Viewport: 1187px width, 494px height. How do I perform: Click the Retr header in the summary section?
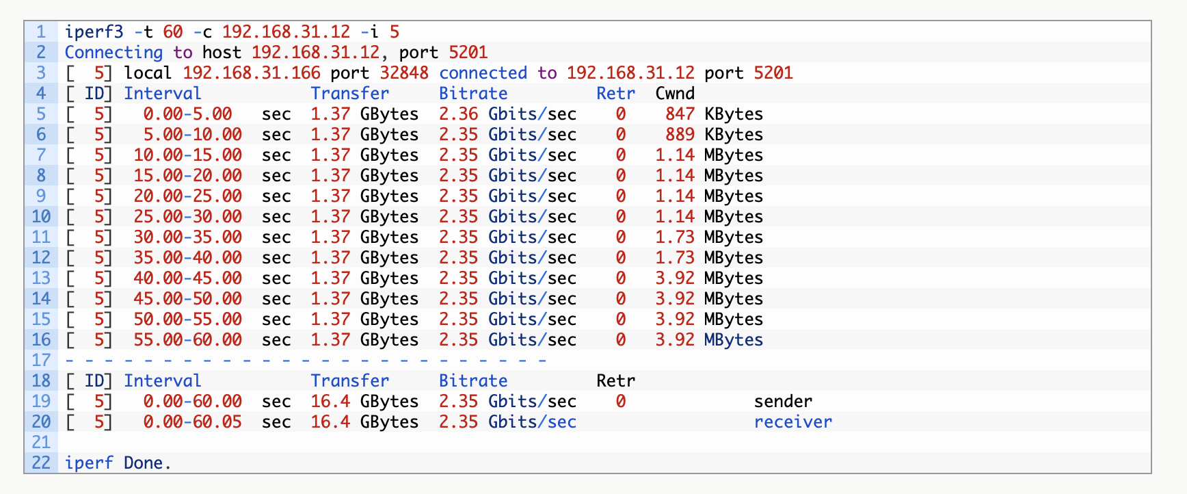coord(615,381)
